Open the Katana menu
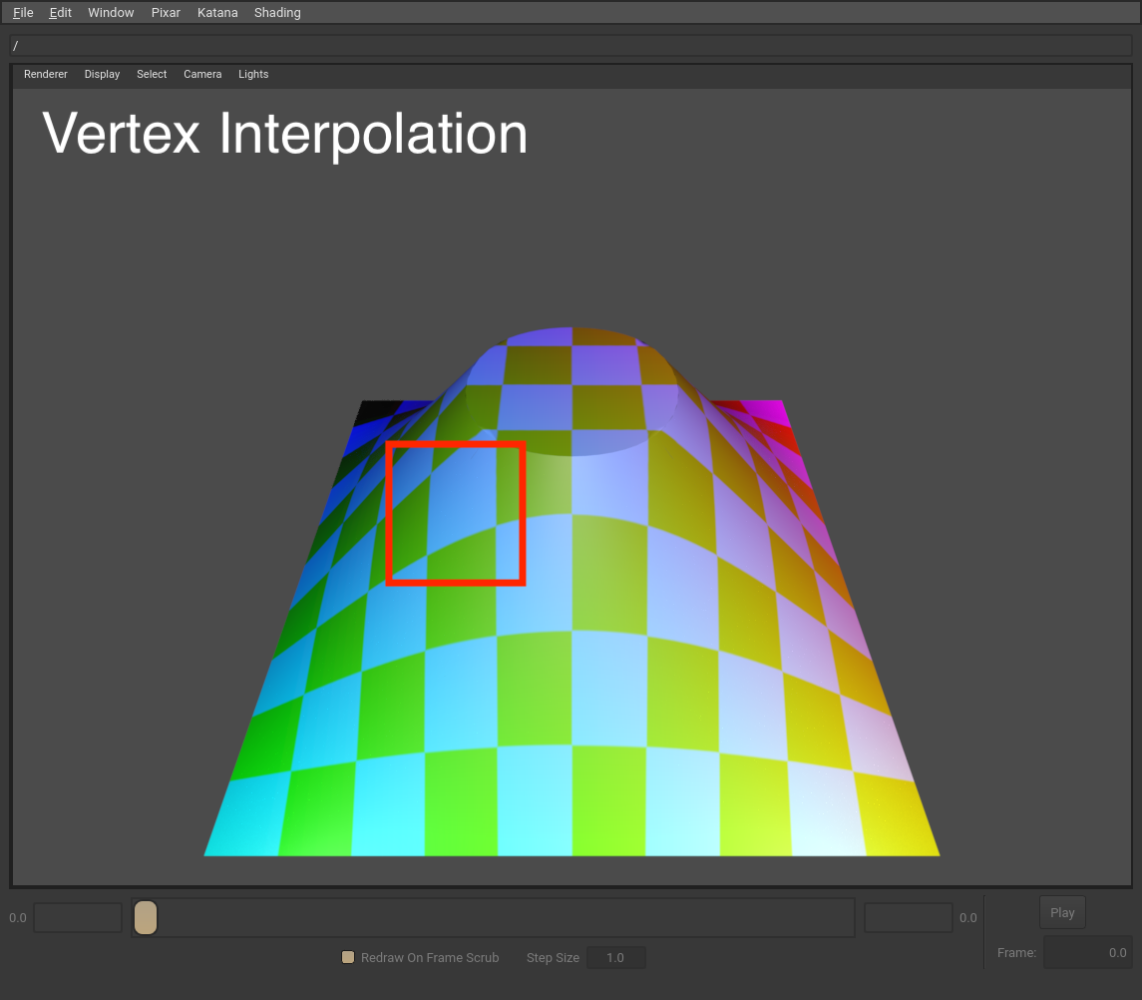This screenshot has width=1142, height=1000. [x=217, y=13]
